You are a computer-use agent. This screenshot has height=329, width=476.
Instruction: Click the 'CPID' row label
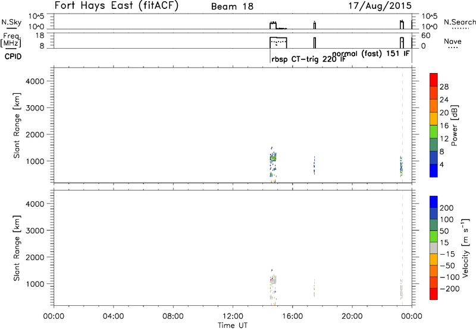tap(13, 56)
